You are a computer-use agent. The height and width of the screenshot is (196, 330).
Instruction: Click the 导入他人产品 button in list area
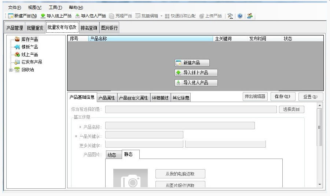(x=196, y=83)
